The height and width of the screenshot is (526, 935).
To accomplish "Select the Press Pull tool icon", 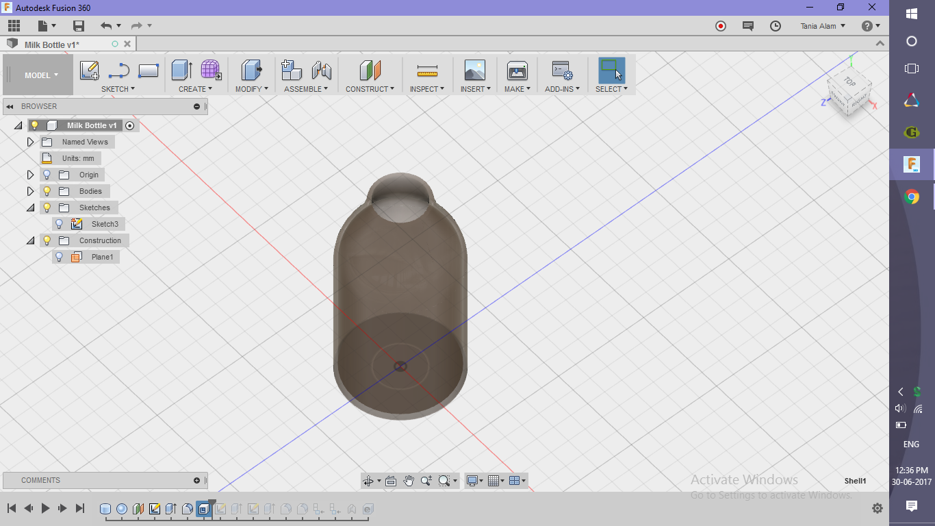I will pyautogui.click(x=252, y=71).
